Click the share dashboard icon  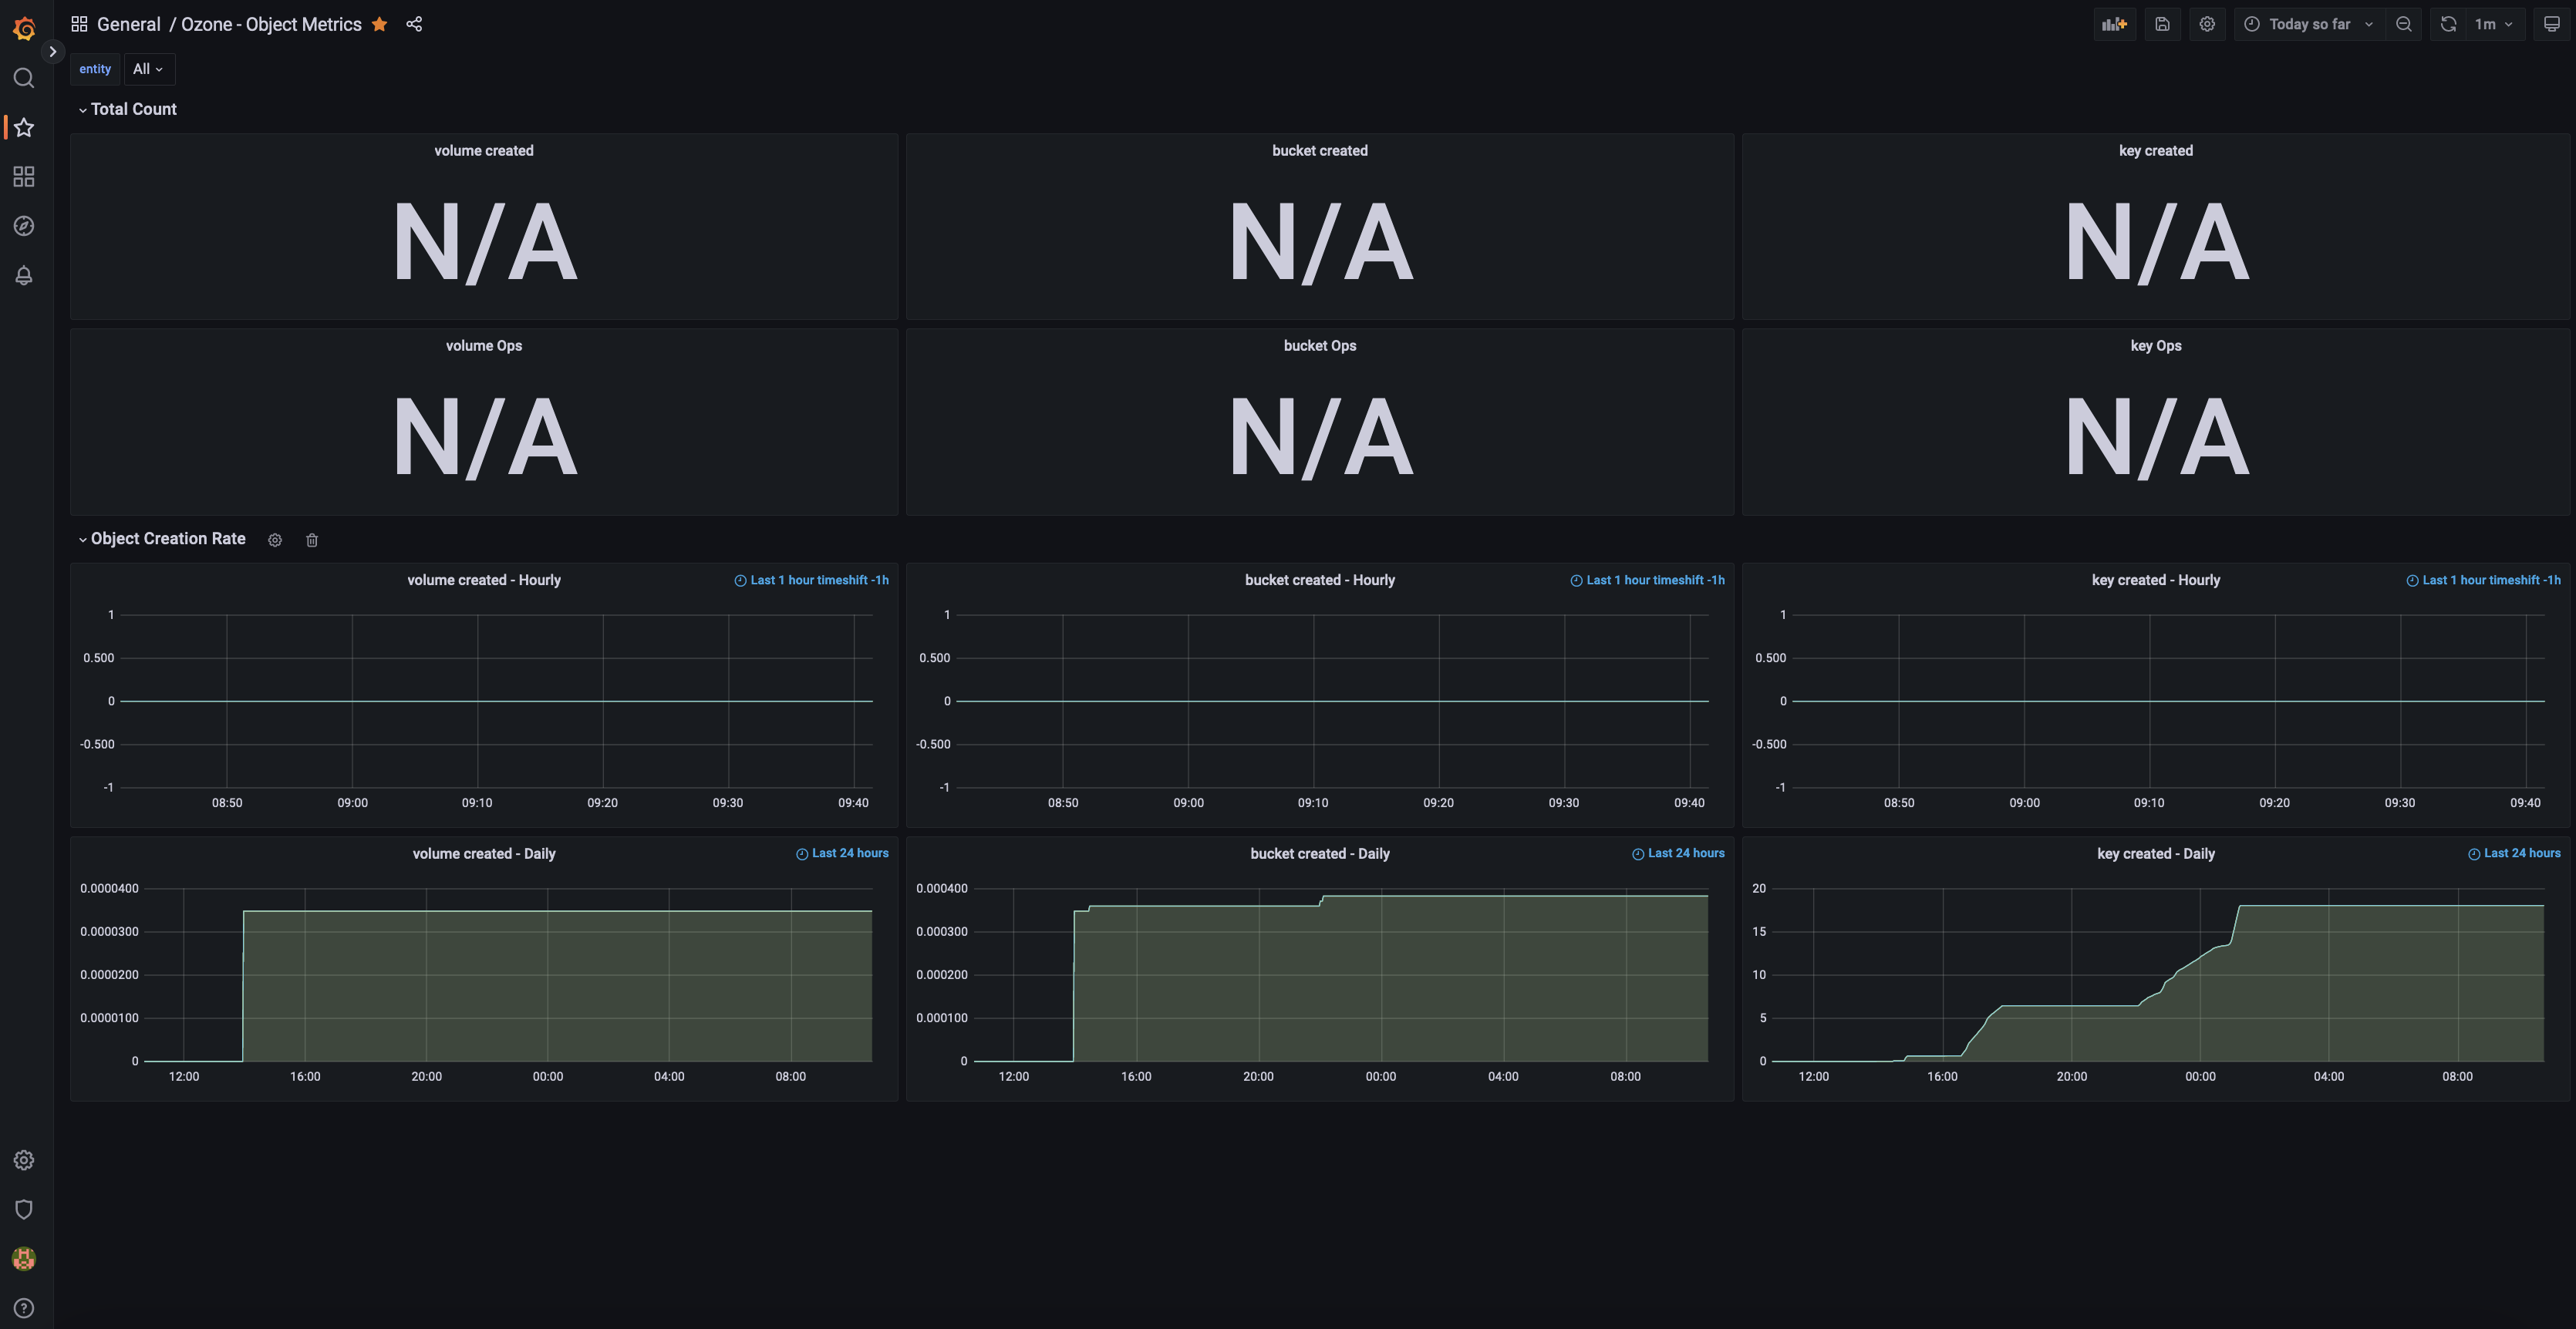point(414,23)
